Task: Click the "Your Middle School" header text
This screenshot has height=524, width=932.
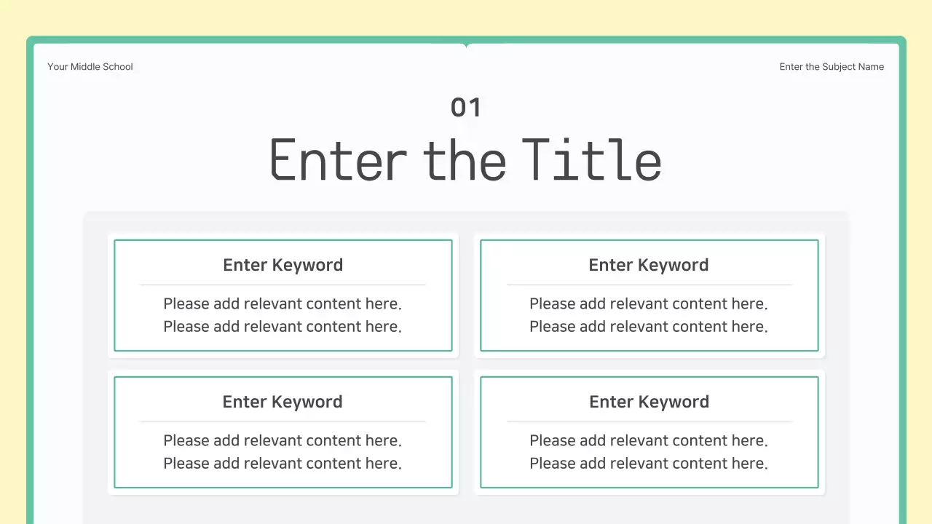Action: point(90,67)
